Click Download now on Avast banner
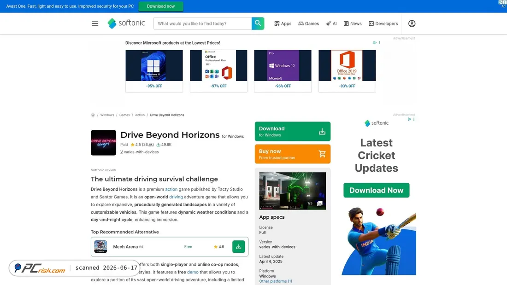Image resolution: width=507 pixels, height=285 pixels. (x=161, y=6)
